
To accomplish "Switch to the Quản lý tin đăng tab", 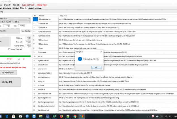I will (35, 9).
